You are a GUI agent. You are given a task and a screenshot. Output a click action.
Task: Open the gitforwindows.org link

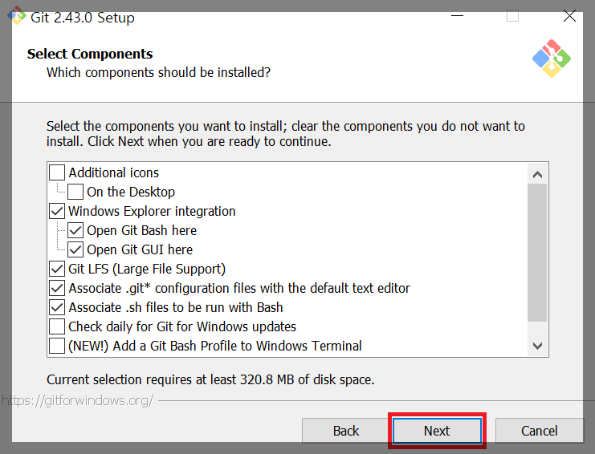click(x=78, y=400)
